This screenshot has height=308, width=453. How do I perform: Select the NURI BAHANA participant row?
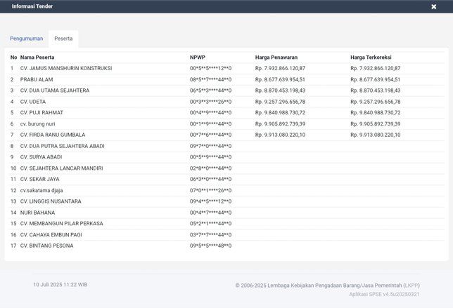coord(37,213)
